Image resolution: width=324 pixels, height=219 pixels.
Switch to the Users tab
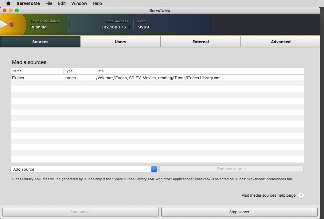(x=120, y=42)
